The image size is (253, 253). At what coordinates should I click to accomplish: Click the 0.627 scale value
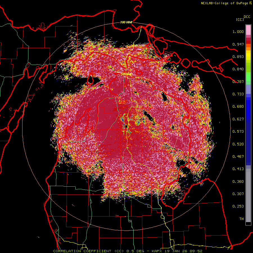pyautogui.click(x=238, y=119)
